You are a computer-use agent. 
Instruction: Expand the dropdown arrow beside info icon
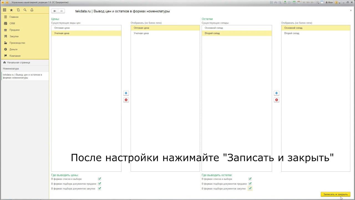pos(339,2)
